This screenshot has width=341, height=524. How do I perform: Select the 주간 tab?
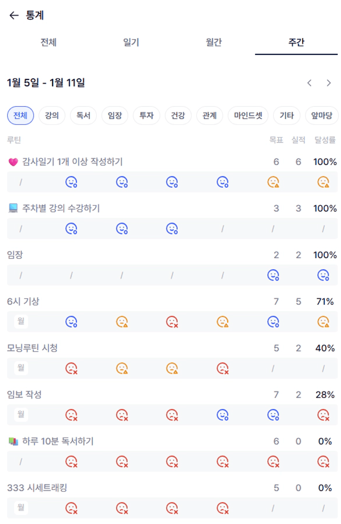click(x=296, y=42)
